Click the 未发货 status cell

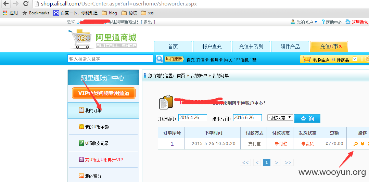(307, 143)
